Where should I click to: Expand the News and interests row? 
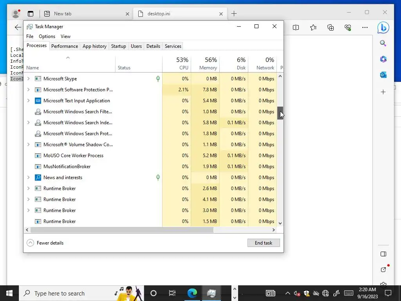pyautogui.click(x=28, y=178)
